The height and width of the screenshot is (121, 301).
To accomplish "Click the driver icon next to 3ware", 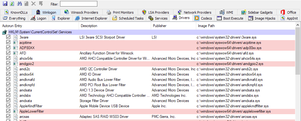I will tap(15, 37).
